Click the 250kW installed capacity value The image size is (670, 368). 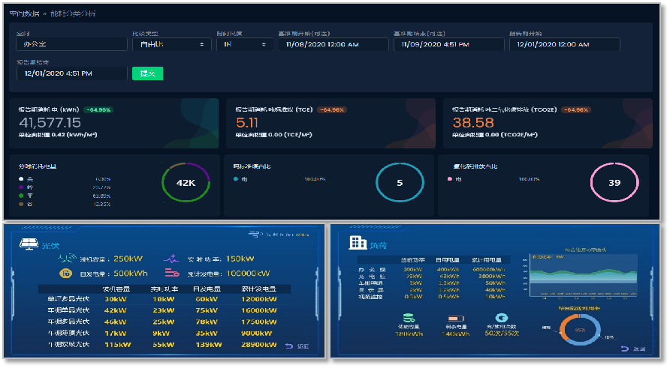[128, 259]
